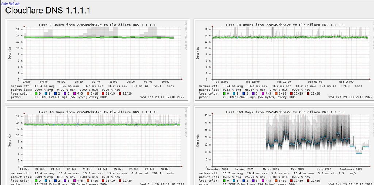The image size is (374, 185).
Task: Click magenta 4-5 swatch in 360 Days legend
Action: pos(263,181)
